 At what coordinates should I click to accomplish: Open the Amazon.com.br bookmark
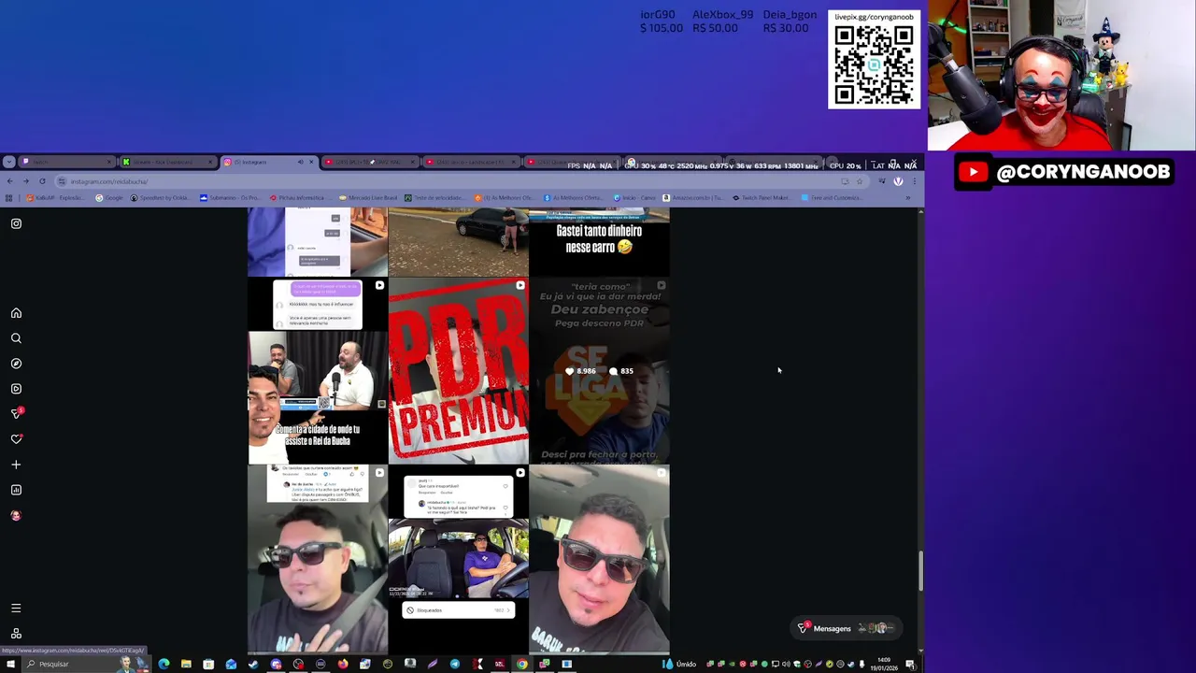[x=693, y=198]
